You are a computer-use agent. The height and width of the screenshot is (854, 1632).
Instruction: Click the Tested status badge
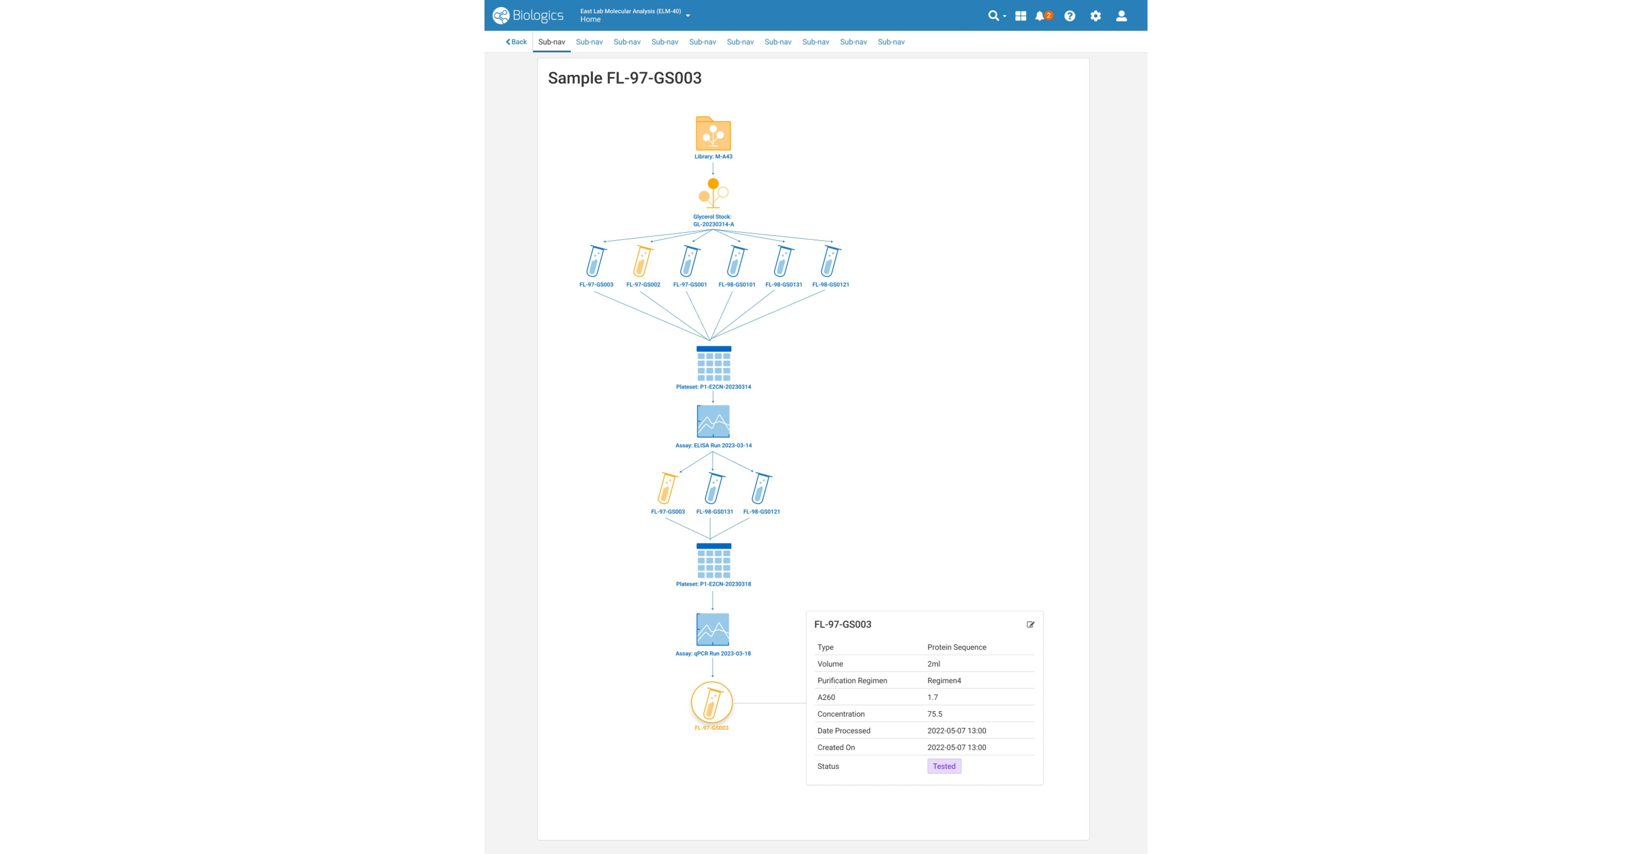tap(944, 766)
